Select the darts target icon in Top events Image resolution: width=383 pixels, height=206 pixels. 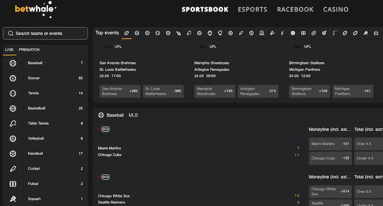pyautogui.click(x=324, y=33)
